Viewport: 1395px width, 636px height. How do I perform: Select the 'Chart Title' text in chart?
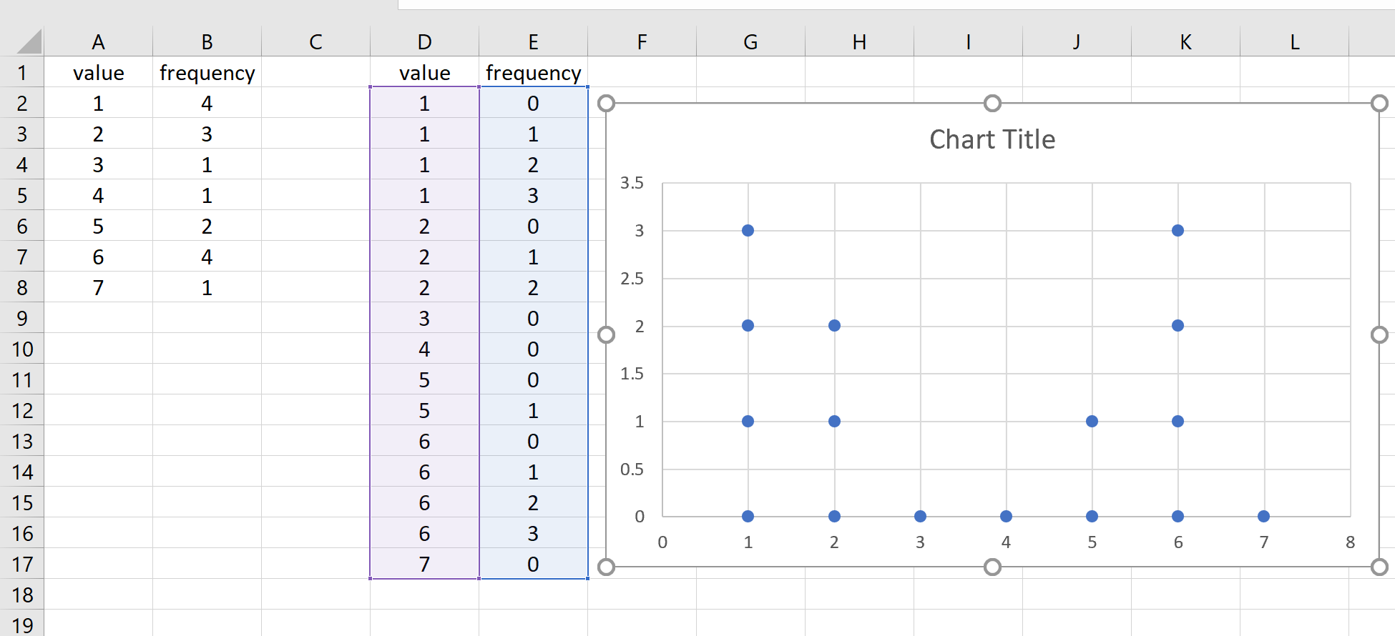(992, 139)
